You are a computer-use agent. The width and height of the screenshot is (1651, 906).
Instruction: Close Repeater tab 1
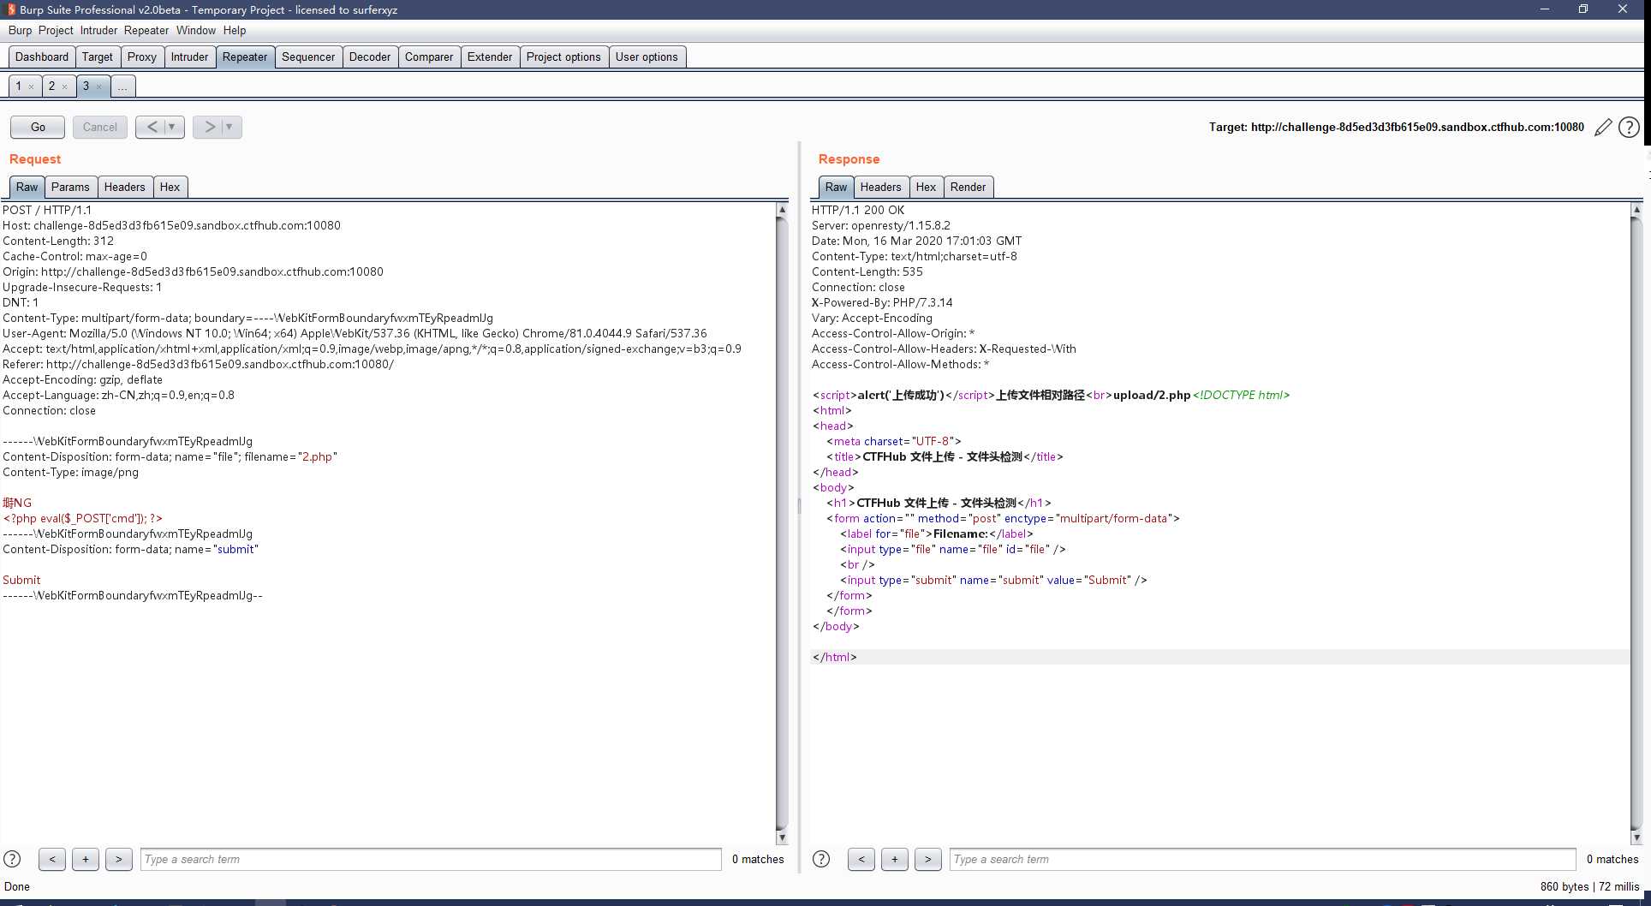(x=31, y=86)
